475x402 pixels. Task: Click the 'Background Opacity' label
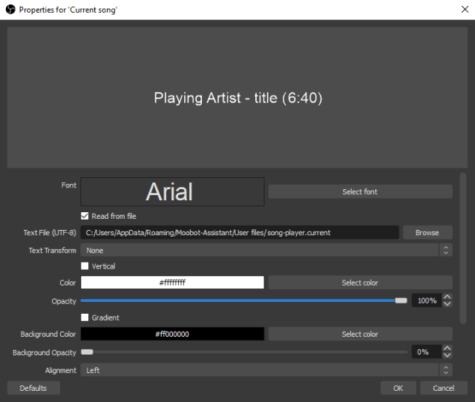tap(45, 352)
